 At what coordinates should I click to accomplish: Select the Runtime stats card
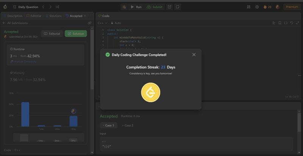45,55
